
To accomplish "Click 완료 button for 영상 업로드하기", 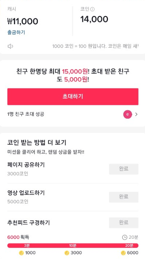I will pyautogui.click(x=124, y=197).
